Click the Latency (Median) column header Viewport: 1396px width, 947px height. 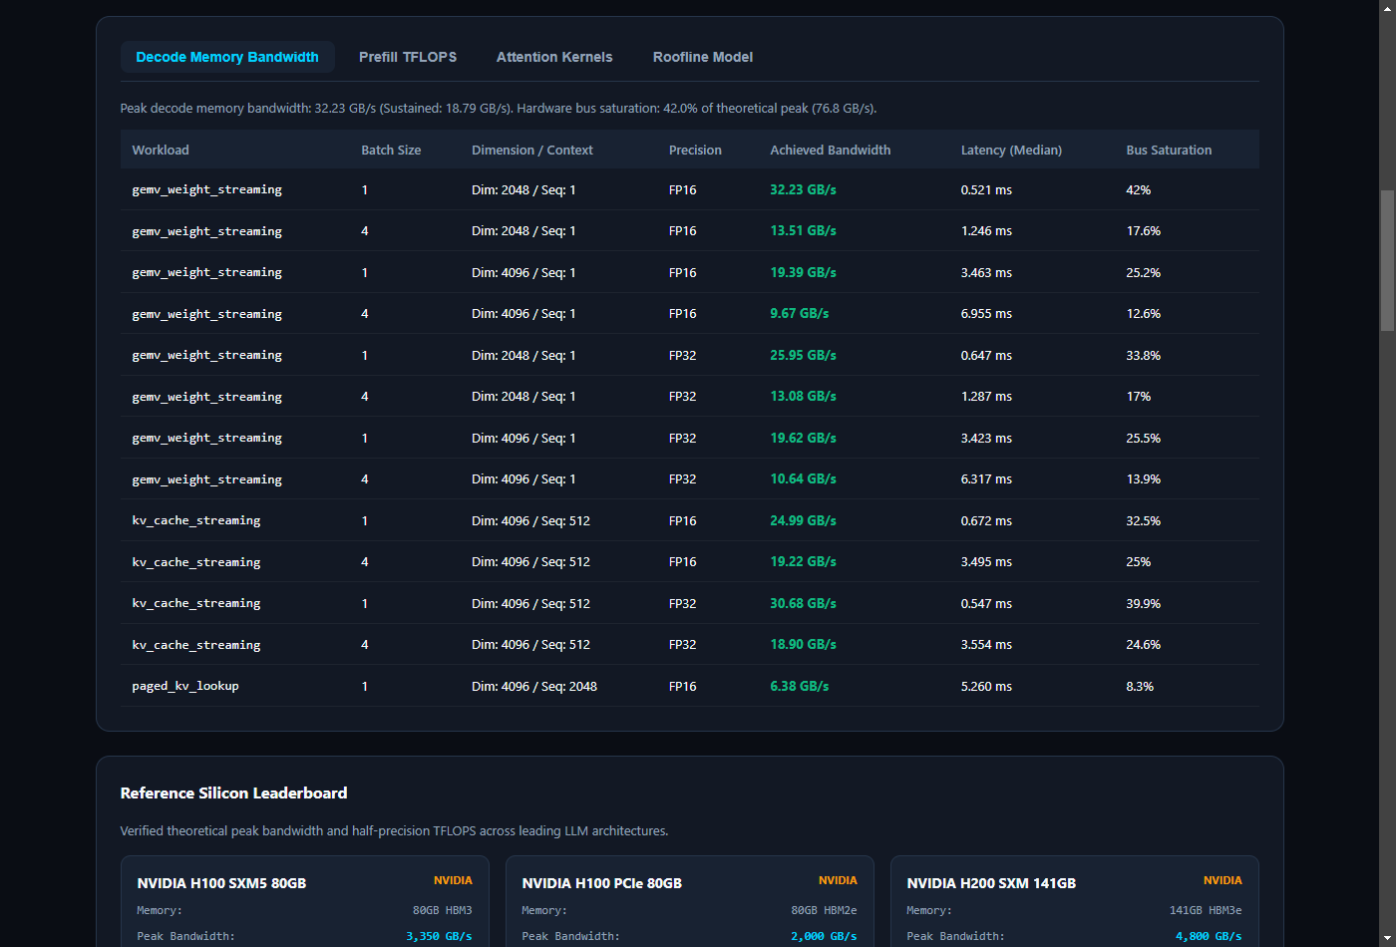[x=1011, y=151]
